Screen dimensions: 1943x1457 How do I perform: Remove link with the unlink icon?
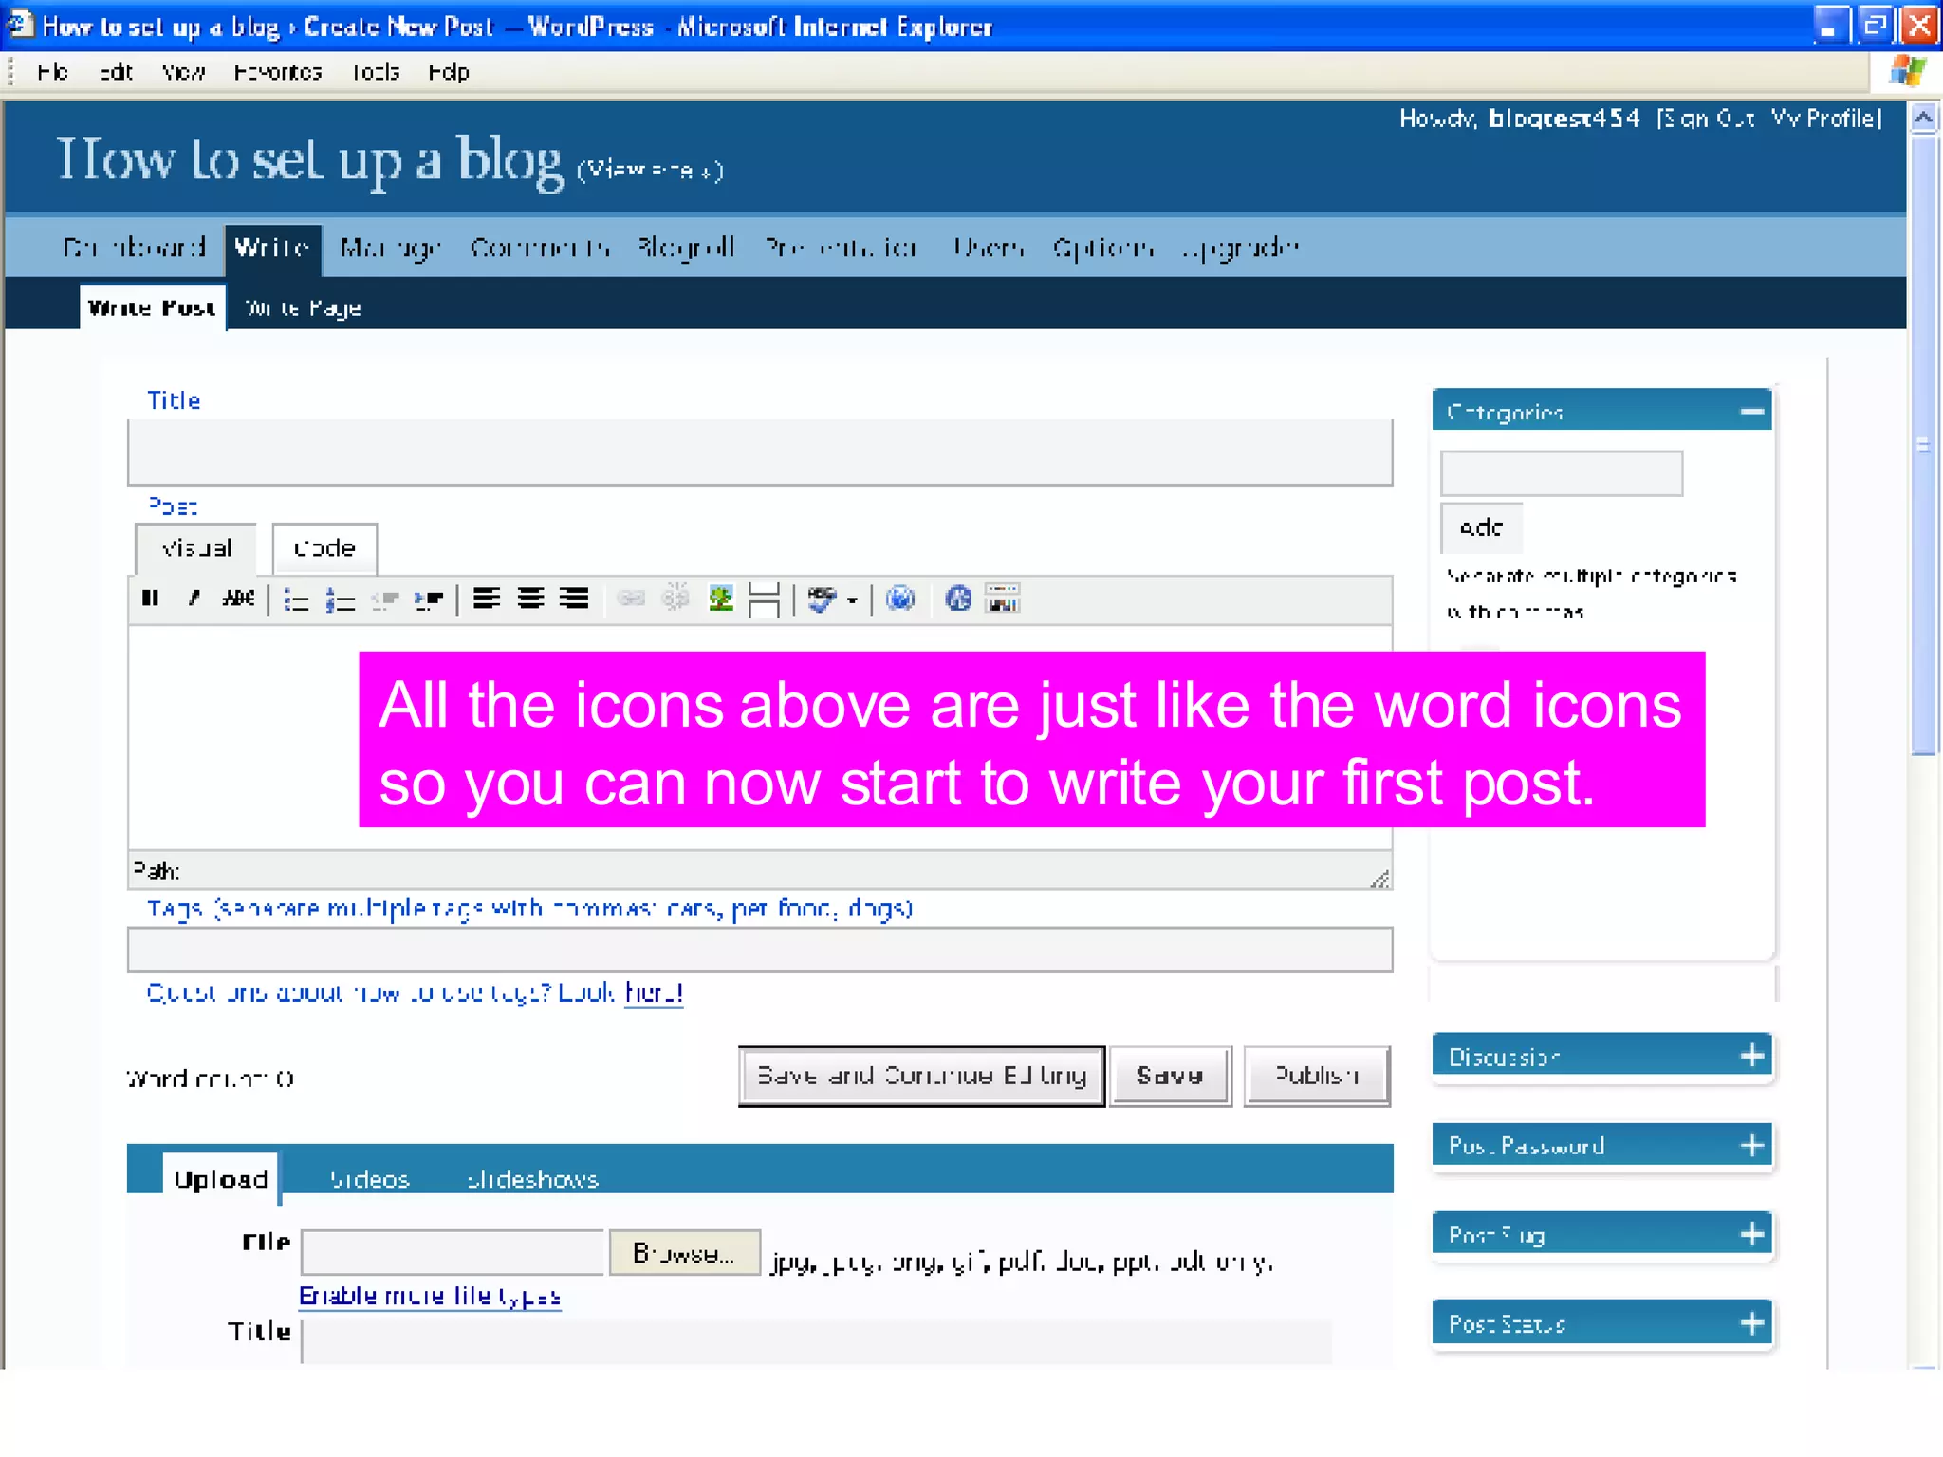675,599
